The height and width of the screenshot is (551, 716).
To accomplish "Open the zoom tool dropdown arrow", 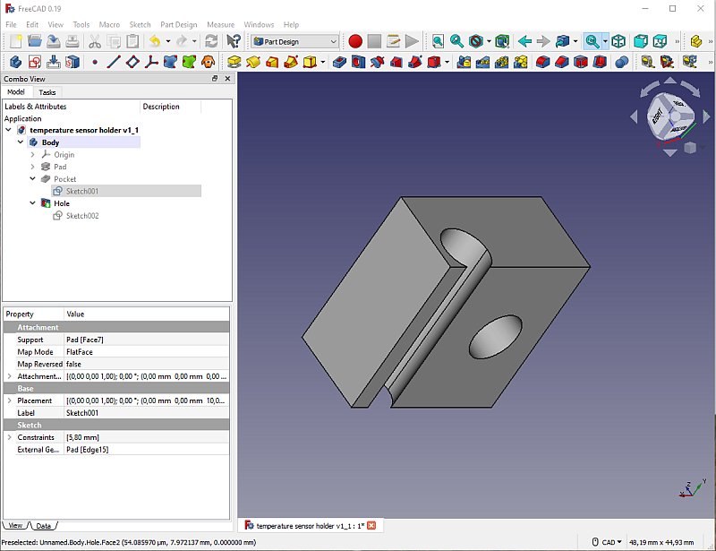I will point(606,41).
